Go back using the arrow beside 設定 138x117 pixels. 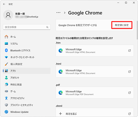coord(4,4)
